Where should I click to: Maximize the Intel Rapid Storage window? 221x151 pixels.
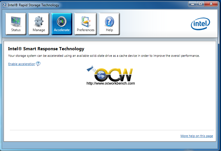point(200,4)
